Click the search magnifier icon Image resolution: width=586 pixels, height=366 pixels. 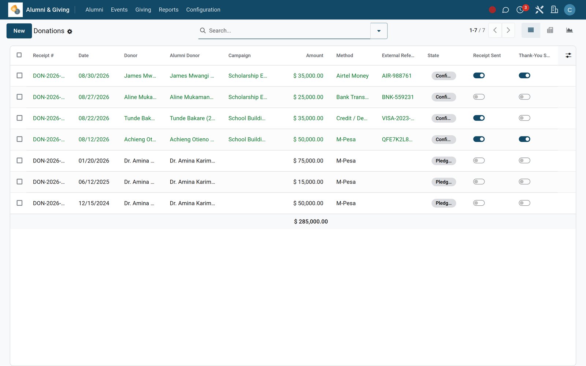pos(203,30)
